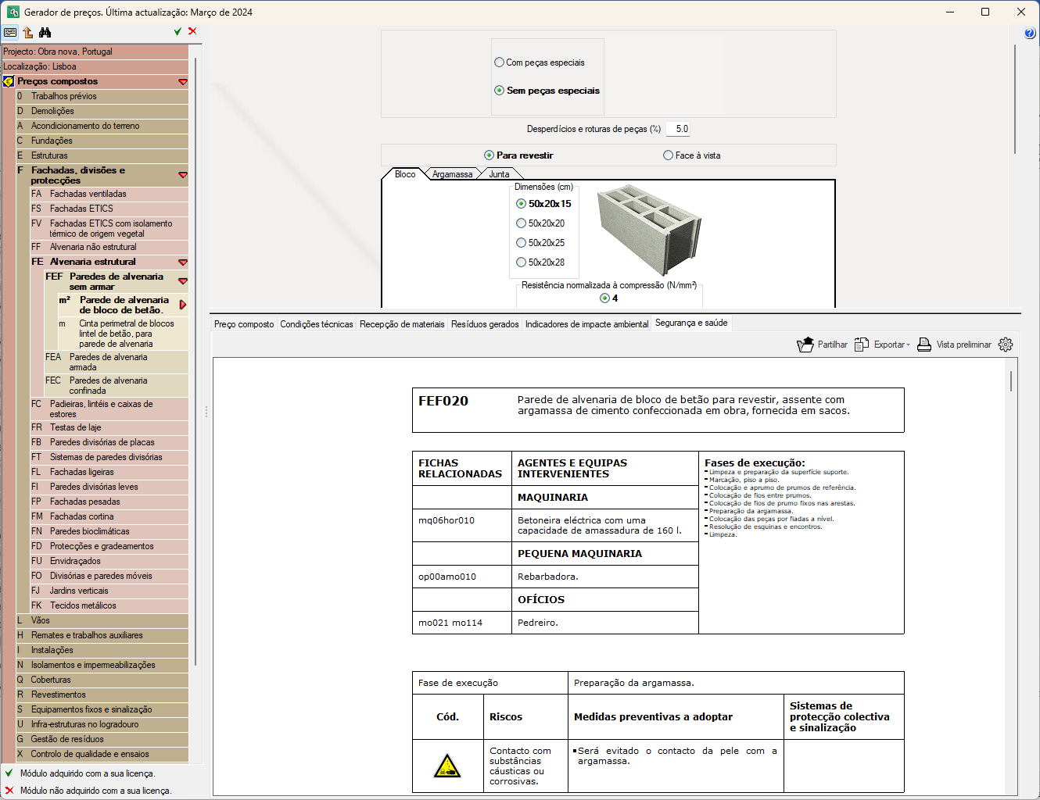Click 'Vista preliminar' print preview button
This screenshot has width=1040, height=800.
click(954, 345)
